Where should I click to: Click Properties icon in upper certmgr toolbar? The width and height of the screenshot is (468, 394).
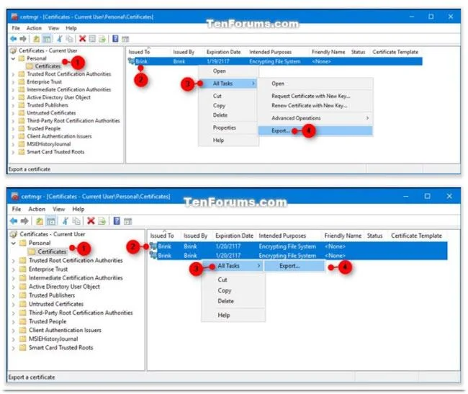(92, 39)
